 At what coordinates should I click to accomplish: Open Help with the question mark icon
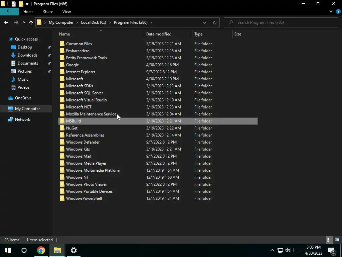point(338,12)
